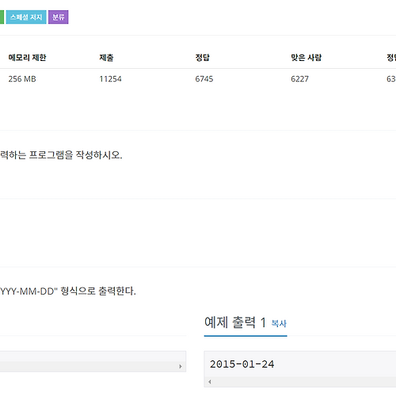Click the 메모리 제한 column header

pyautogui.click(x=27, y=58)
